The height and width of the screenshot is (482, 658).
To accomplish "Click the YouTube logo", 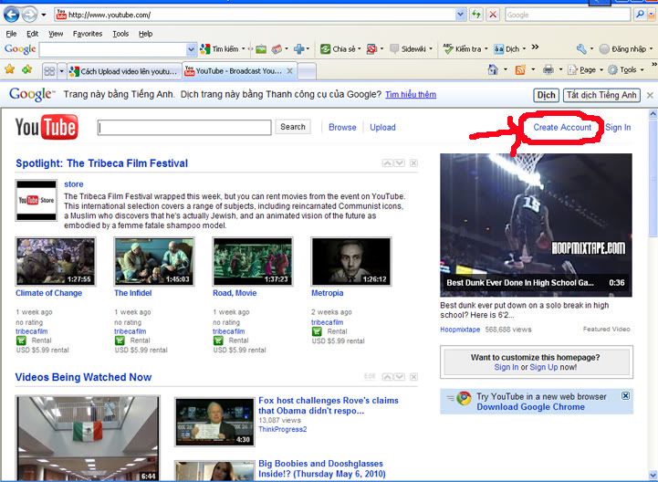I will tap(47, 127).
